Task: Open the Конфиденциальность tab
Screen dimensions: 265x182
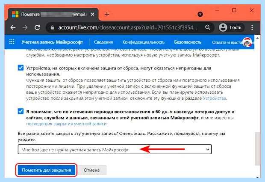Action: point(143,42)
